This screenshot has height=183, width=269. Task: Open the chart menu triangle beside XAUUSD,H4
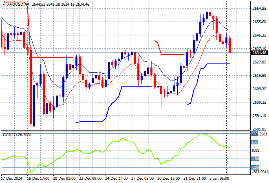pos(4,4)
